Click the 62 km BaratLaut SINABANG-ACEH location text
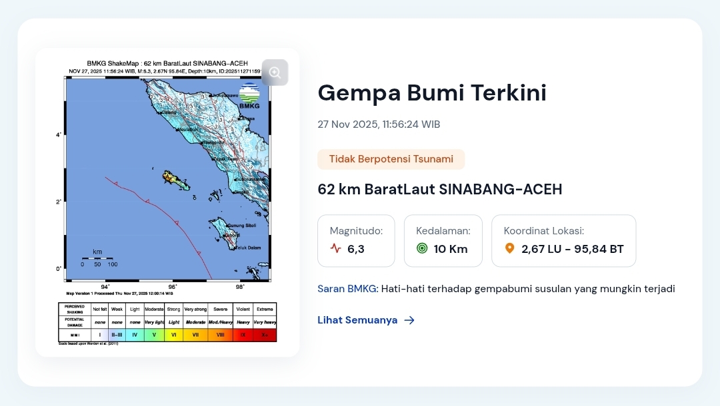 (x=440, y=189)
